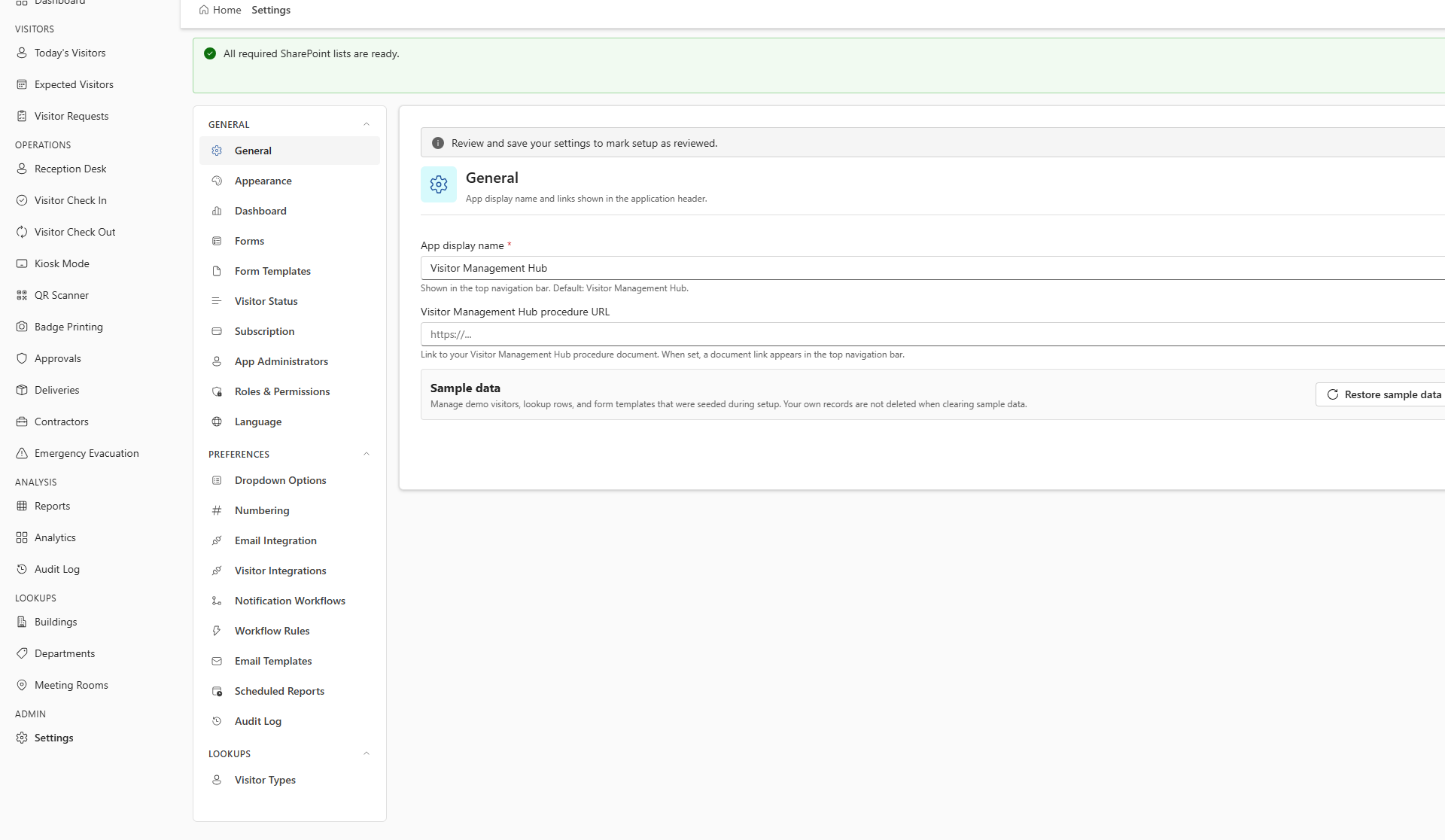Click the Badge Printing camera icon
This screenshot has width=1445, height=840.
click(22, 327)
